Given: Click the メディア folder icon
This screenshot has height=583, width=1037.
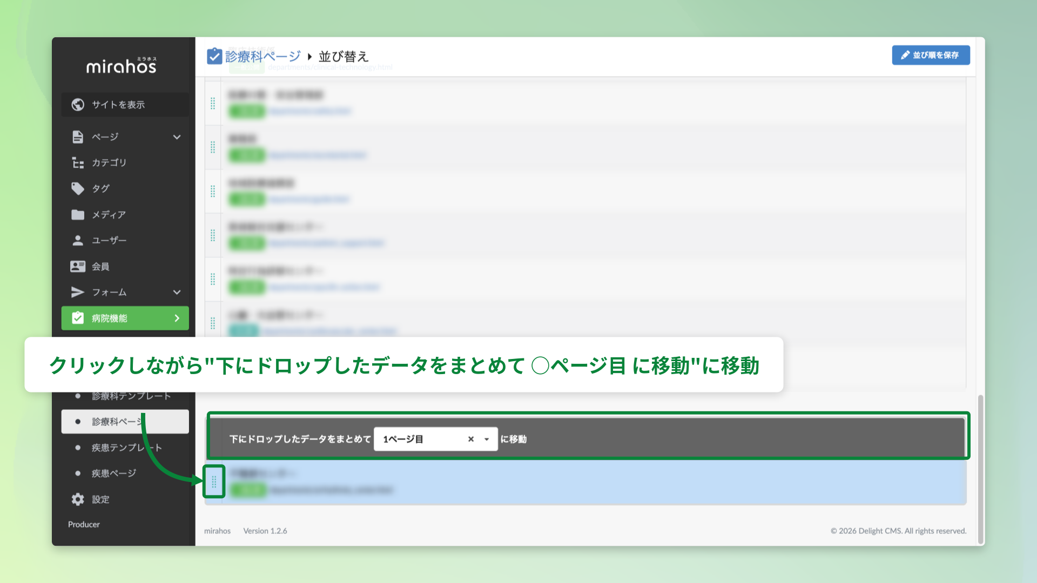Looking at the screenshot, I should pyautogui.click(x=78, y=214).
